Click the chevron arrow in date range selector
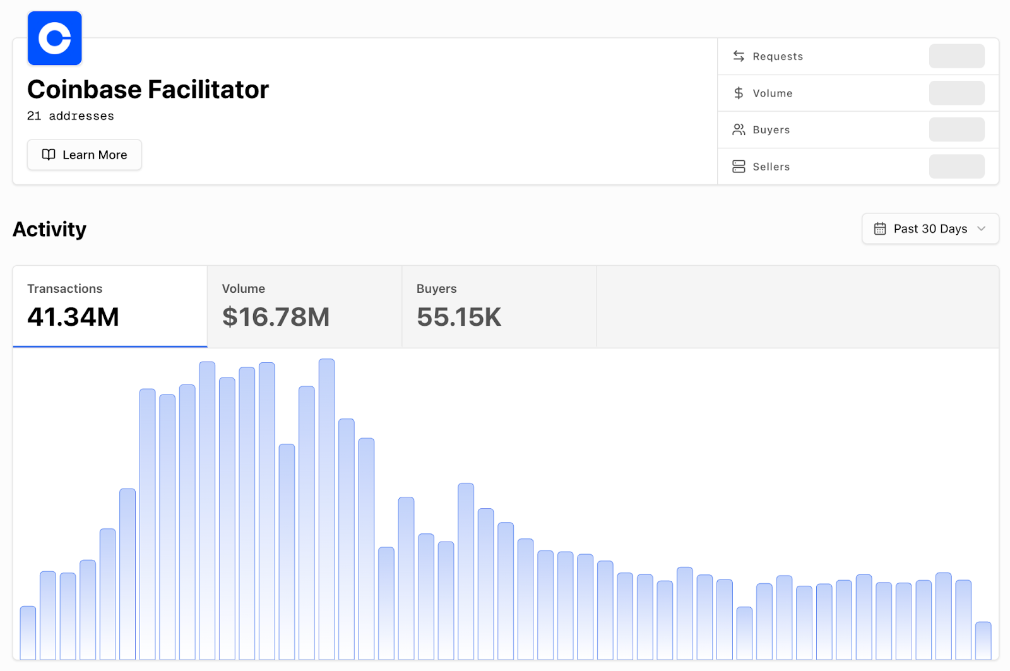Viewport: 1010px width, 671px height. click(981, 229)
